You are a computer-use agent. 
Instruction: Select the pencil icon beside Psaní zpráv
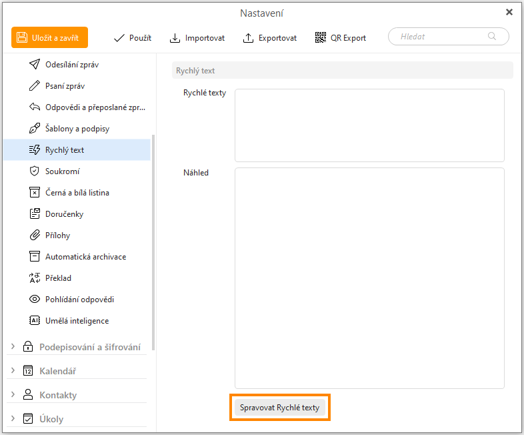35,86
